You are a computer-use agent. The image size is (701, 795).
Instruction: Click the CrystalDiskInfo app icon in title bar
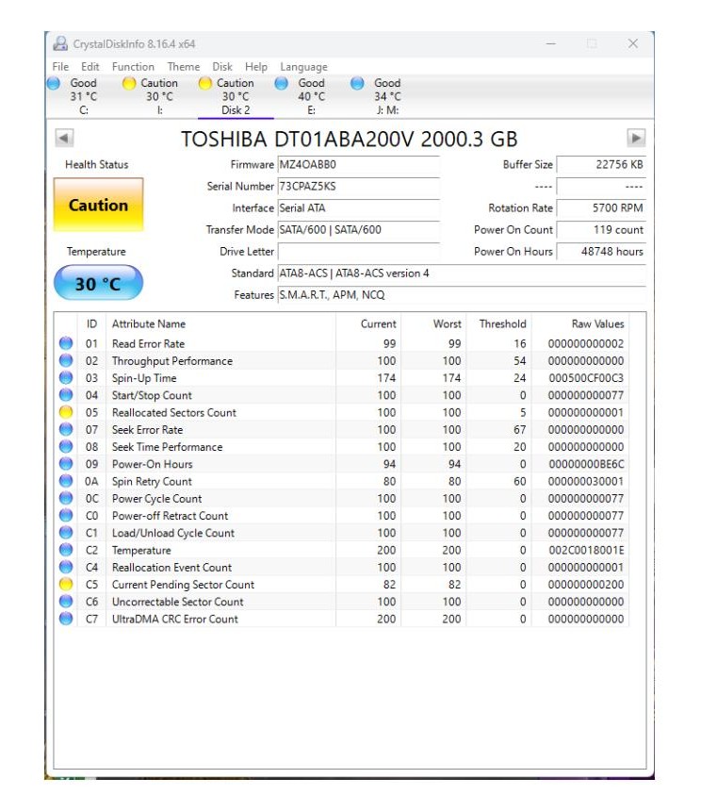[60, 43]
